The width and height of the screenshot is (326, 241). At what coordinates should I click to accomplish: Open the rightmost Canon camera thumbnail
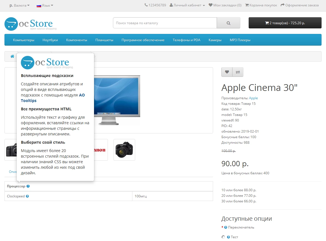pos(124,150)
